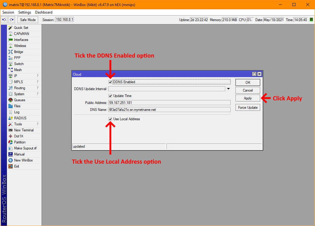Click the DNS Name field

[x=169, y=110]
